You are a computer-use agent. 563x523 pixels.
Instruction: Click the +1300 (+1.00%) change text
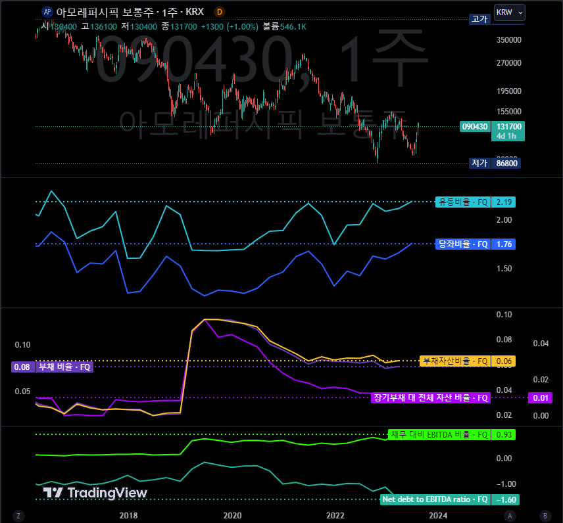pyautogui.click(x=230, y=26)
